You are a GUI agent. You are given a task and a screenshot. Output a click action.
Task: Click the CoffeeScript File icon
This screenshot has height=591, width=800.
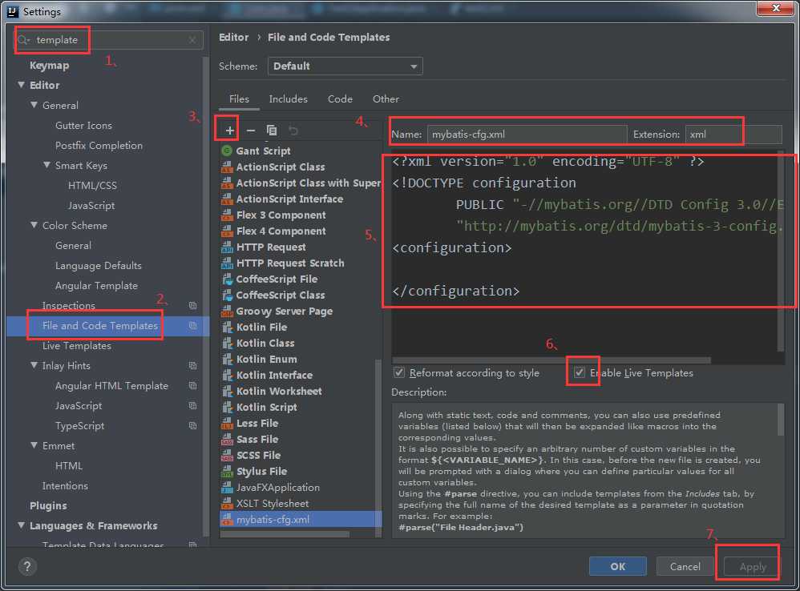pyautogui.click(x=227, y=279)
